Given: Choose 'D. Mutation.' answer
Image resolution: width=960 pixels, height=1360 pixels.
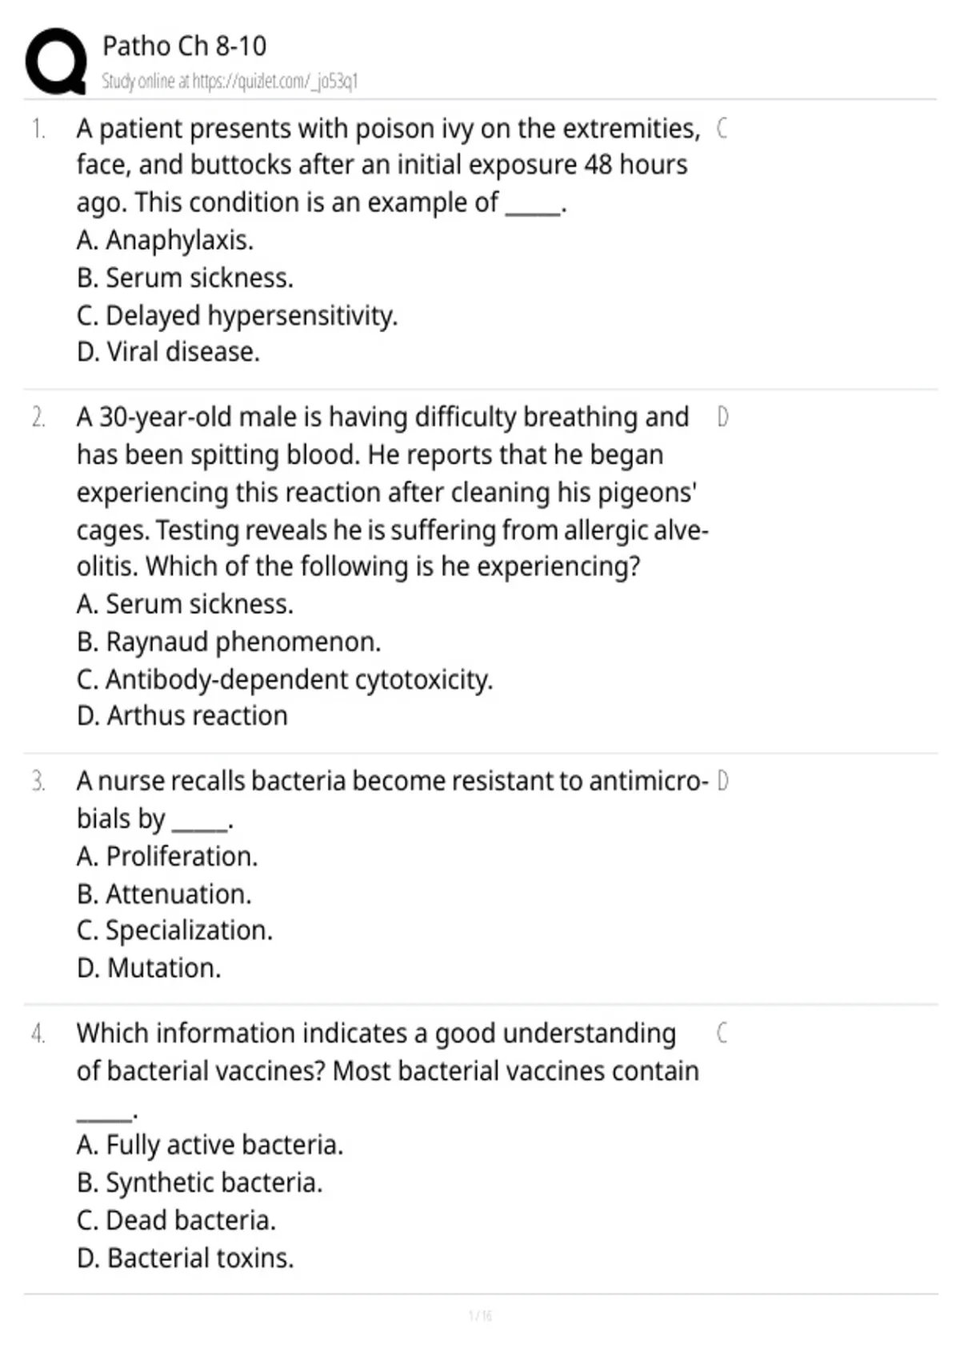Looking at the screenshot, I should 150,968.
